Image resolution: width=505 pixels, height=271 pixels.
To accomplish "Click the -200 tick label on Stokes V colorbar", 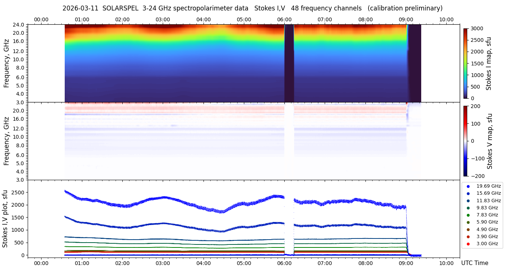I will tap(478, 176).
